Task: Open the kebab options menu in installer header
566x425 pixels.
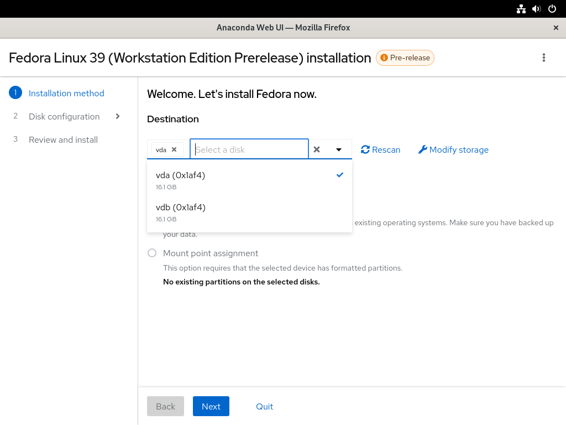Action: click(544, 58)
